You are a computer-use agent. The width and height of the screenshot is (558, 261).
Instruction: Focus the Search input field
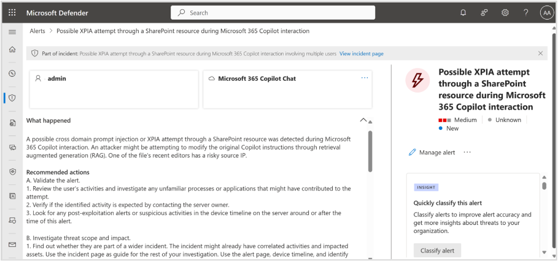pyautogui.click(x=273, y=13)
